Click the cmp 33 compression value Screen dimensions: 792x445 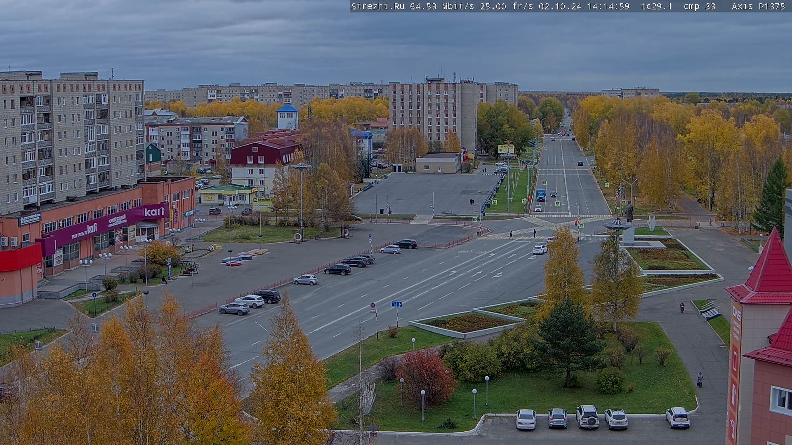700,6
